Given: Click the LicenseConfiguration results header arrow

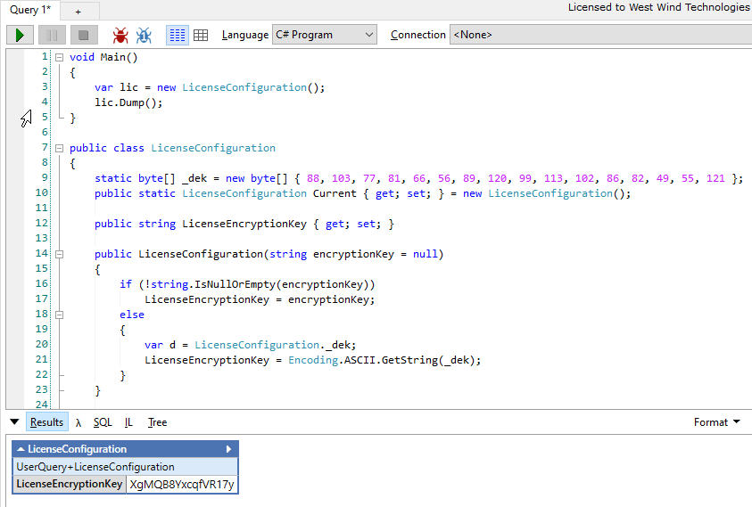Looking at the screenshot, I should pyautogui.click(x=228, y=449).
